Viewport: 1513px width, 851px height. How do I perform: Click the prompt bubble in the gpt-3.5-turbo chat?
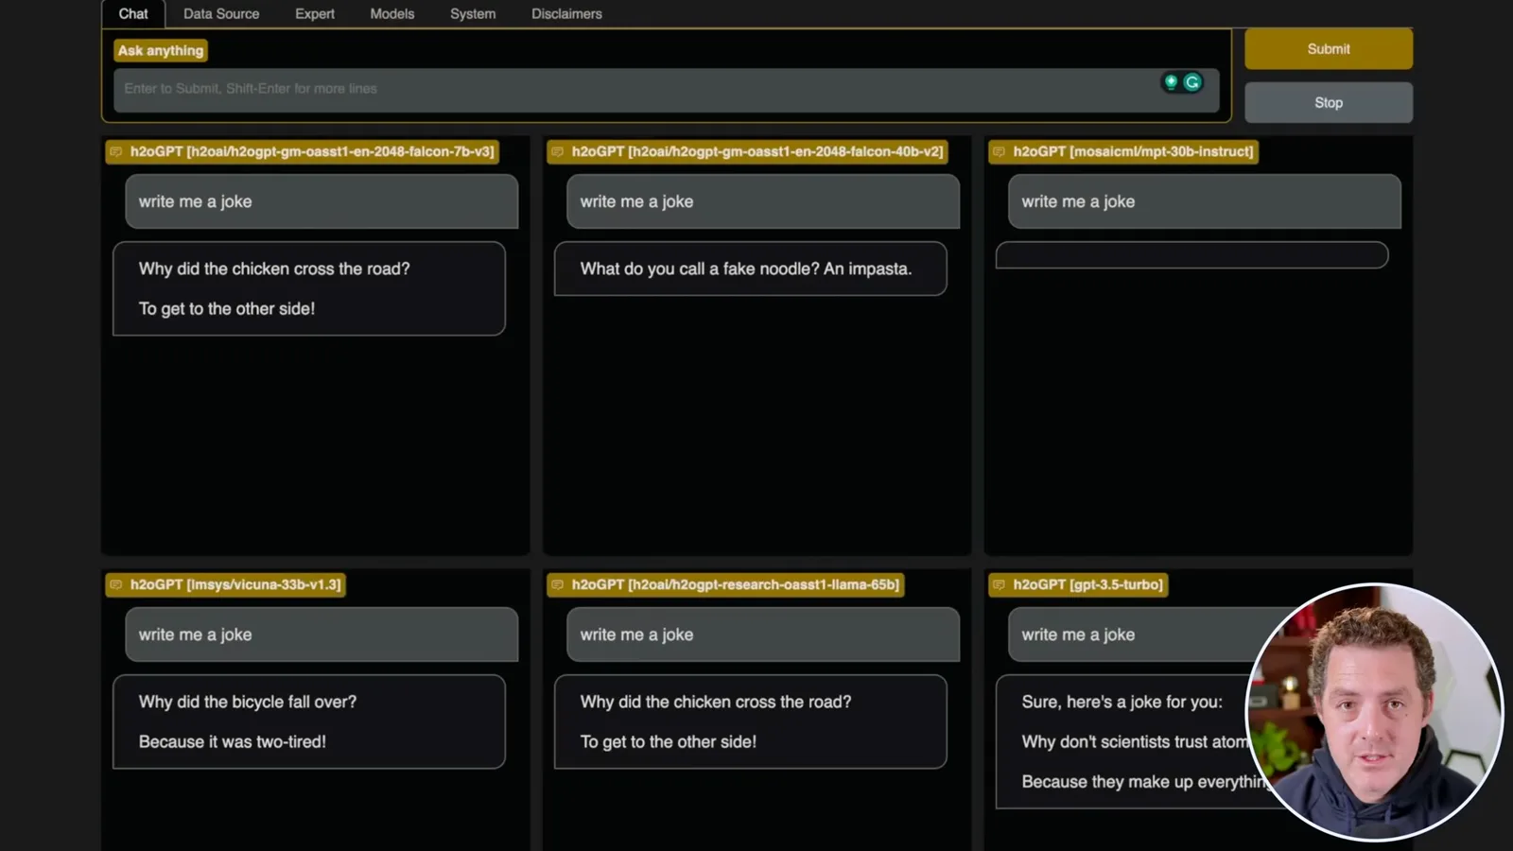pos(1135,634)
